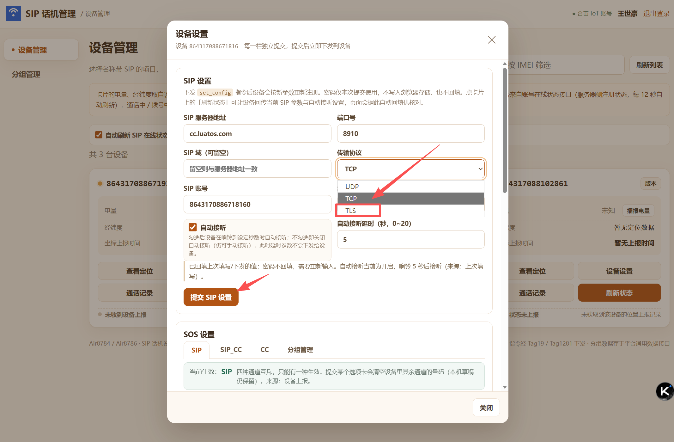Click the 自动接听延时 input field
Screen dimensions: 674x442
[x=411, y=239]
